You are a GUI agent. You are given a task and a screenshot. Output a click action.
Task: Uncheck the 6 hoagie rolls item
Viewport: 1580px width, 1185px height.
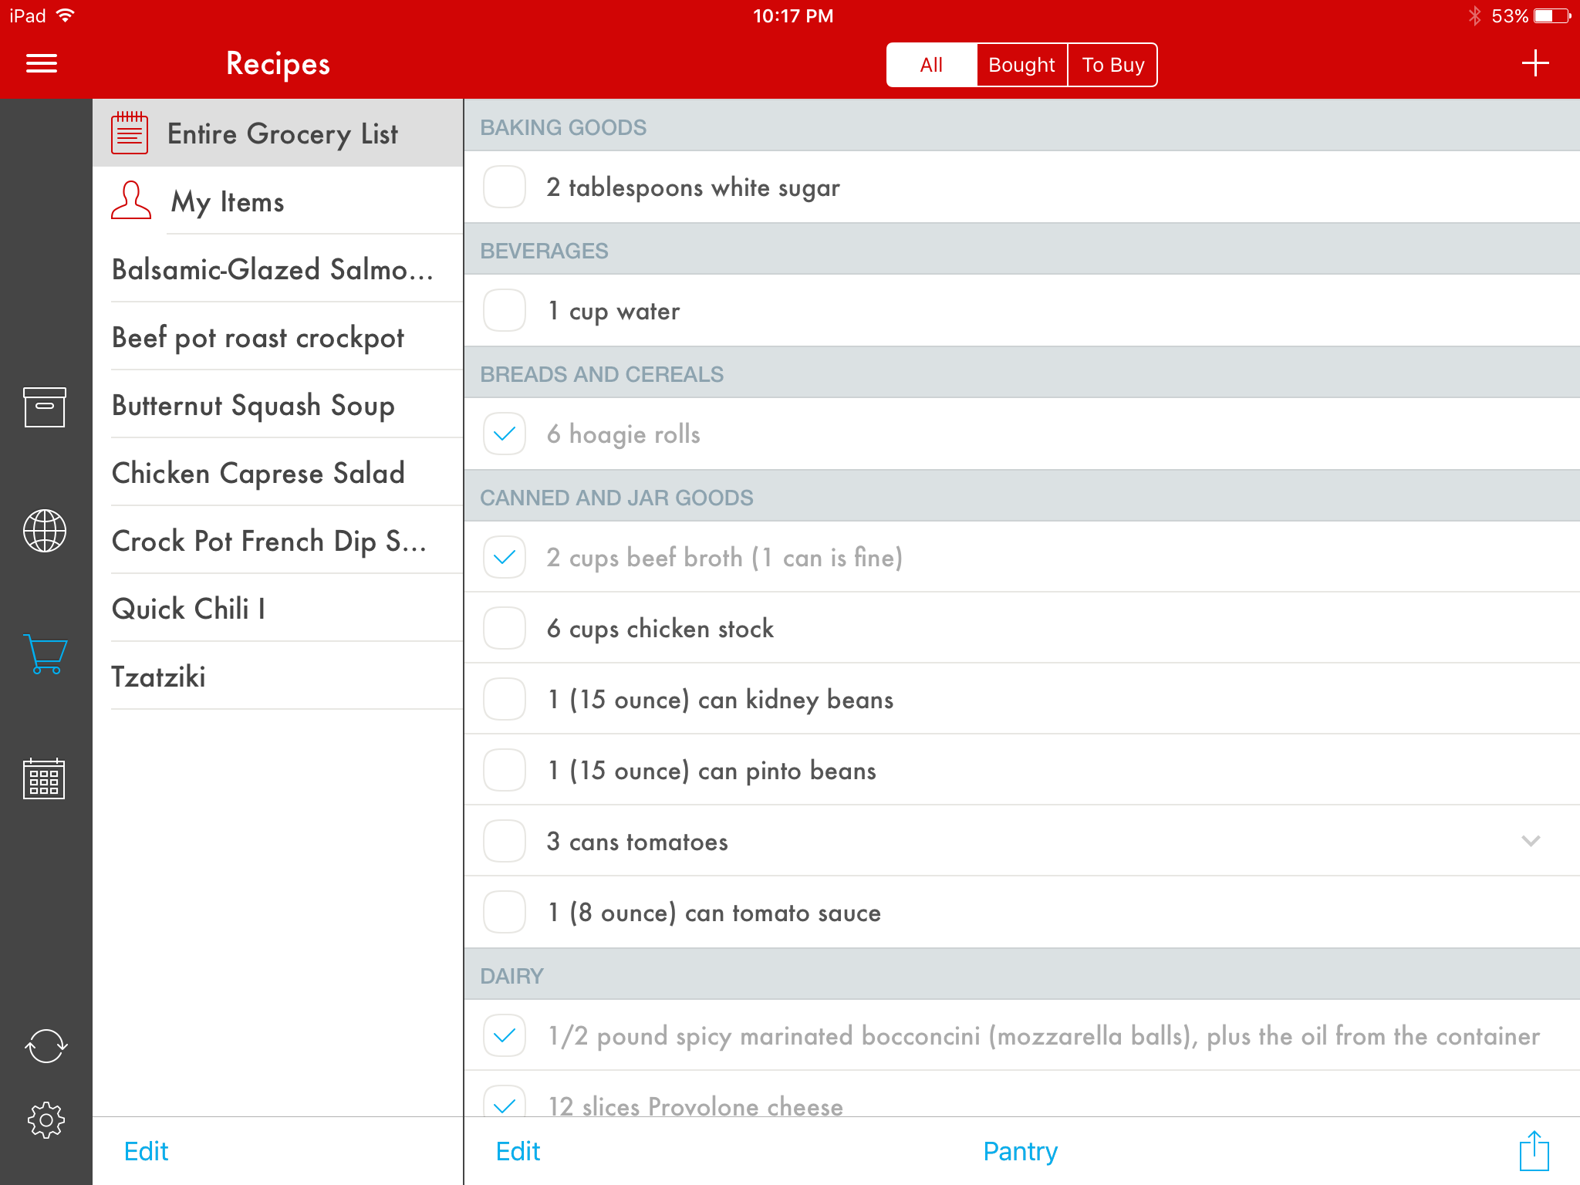(505, 434)
